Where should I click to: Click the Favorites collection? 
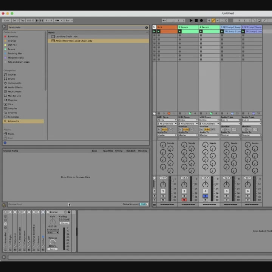click(12, 37)
